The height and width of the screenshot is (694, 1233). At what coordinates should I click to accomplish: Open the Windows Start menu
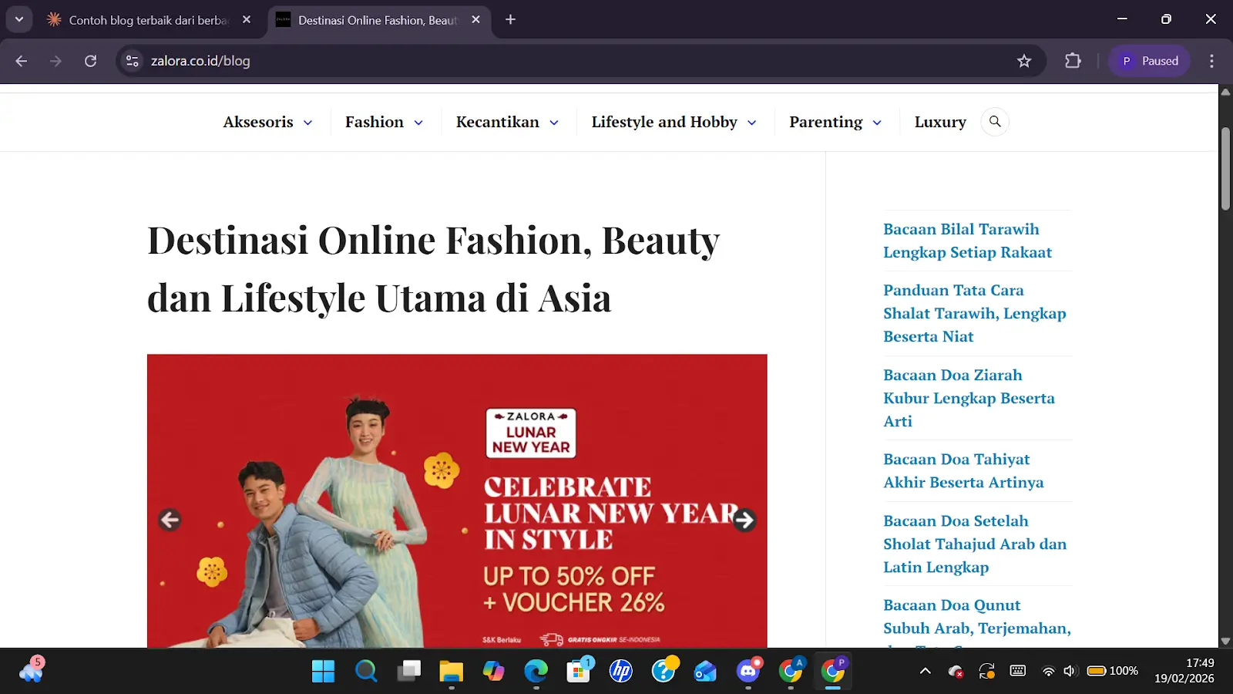click(x=324, y=671)
